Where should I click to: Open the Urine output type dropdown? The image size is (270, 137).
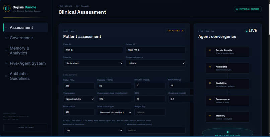(114, 112)
